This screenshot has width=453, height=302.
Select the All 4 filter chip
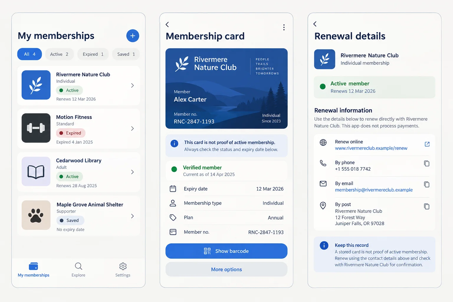pyautogui.click(x=29, y=54)
